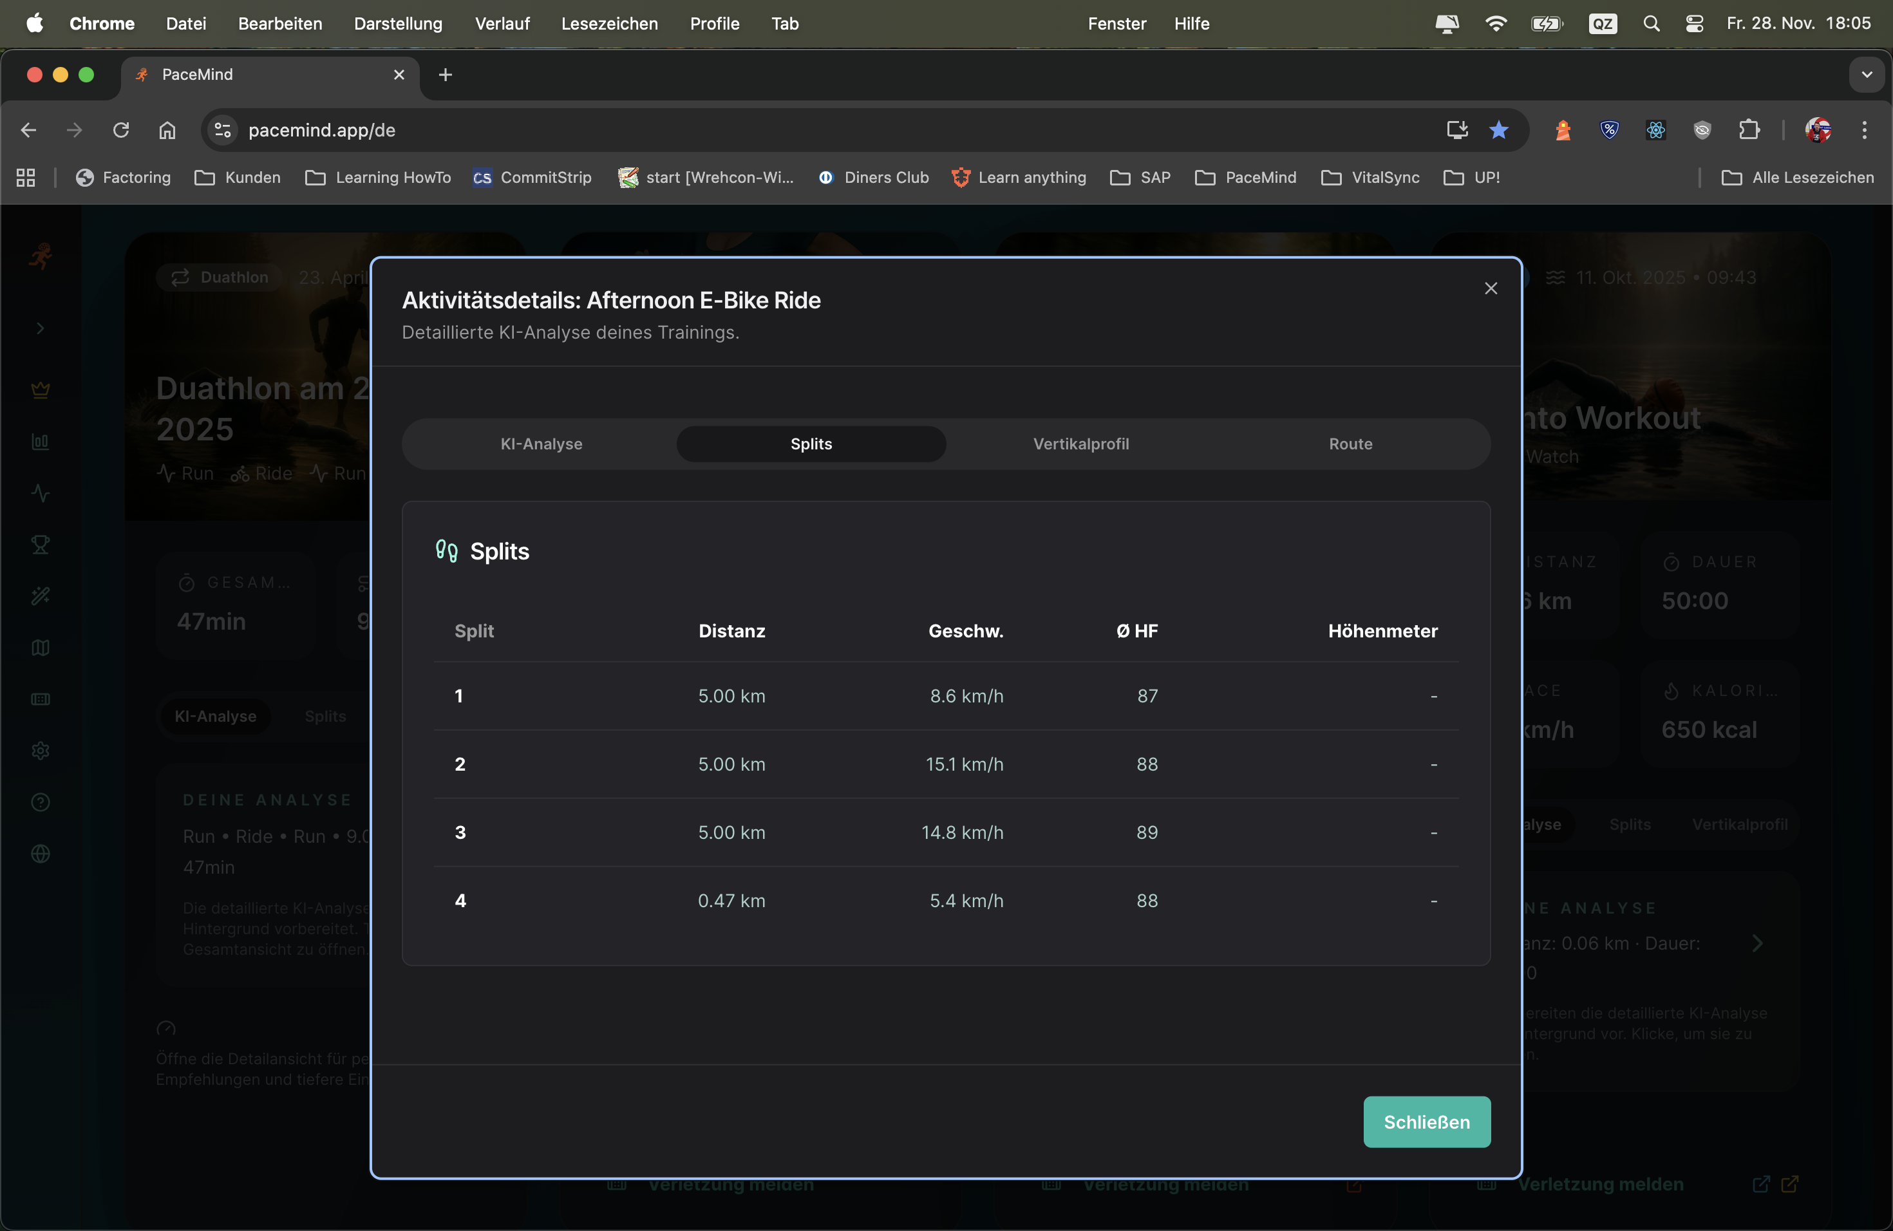The image size is (1893, 1231).
Task: Open the Chrome extensions puzzle icon
Action: [1748, 129]
